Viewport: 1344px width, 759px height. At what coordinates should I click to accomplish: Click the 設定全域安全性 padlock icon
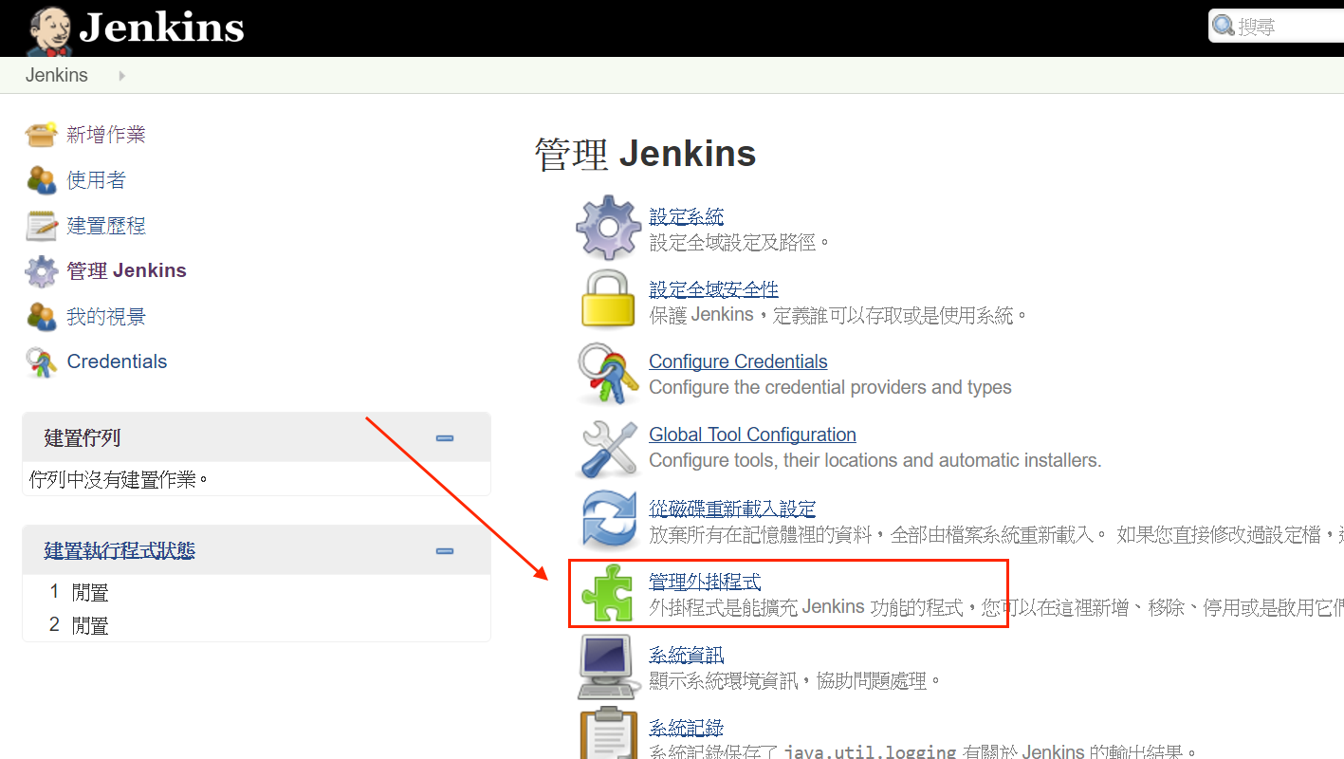coord(609,299)
